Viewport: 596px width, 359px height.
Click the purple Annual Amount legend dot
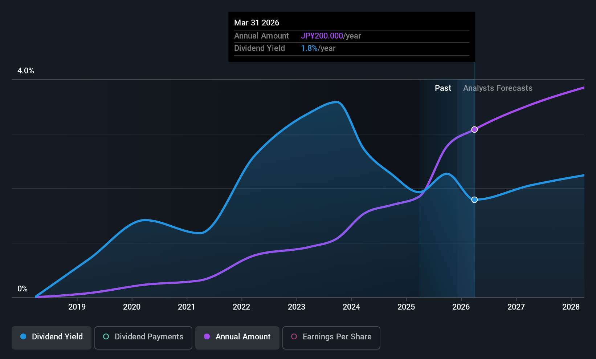pyautogui.click(x=207, y=336)
